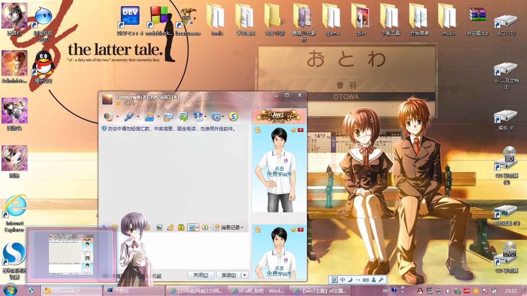
Task: Switch to the ef-a吧_贴吧 taskbar item
Action: [259, 291]
